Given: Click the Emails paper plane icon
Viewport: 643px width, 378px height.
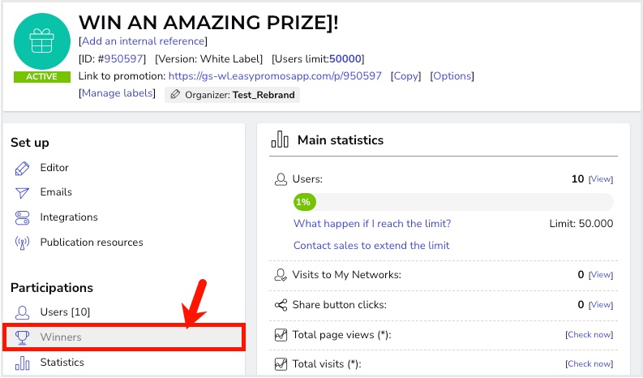Looking at the screenshot, I should pos(23,193).
